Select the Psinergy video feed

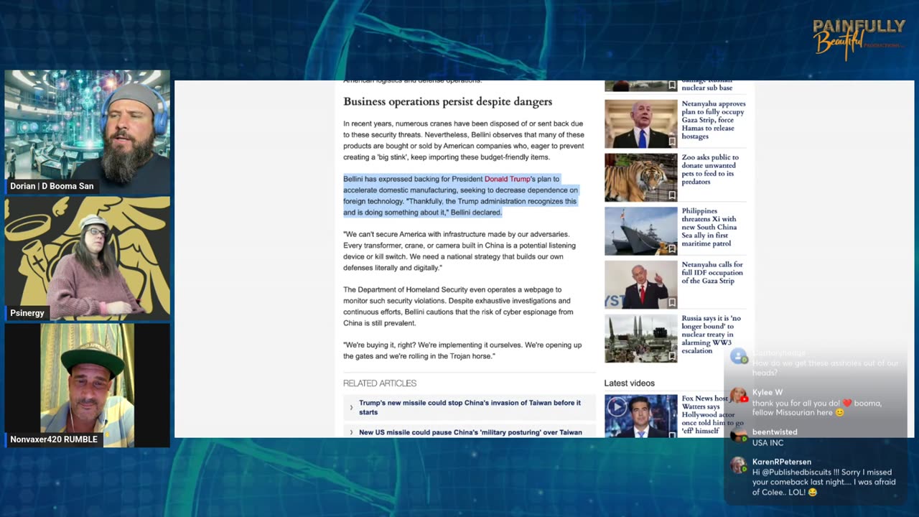pyautogui.click(x=88, y=258)
